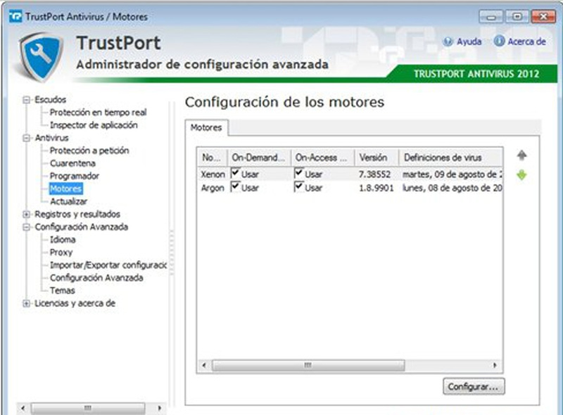Collapse the Configuración Avanzada parent node
Screen dimensions: 563x415
coord(26,227)
